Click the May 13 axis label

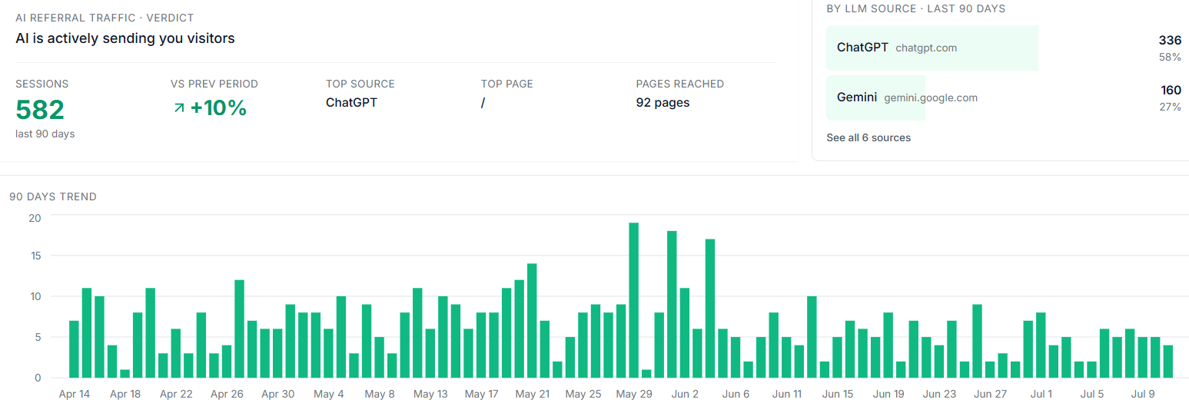pyautogui.click(x=430, y=395)
